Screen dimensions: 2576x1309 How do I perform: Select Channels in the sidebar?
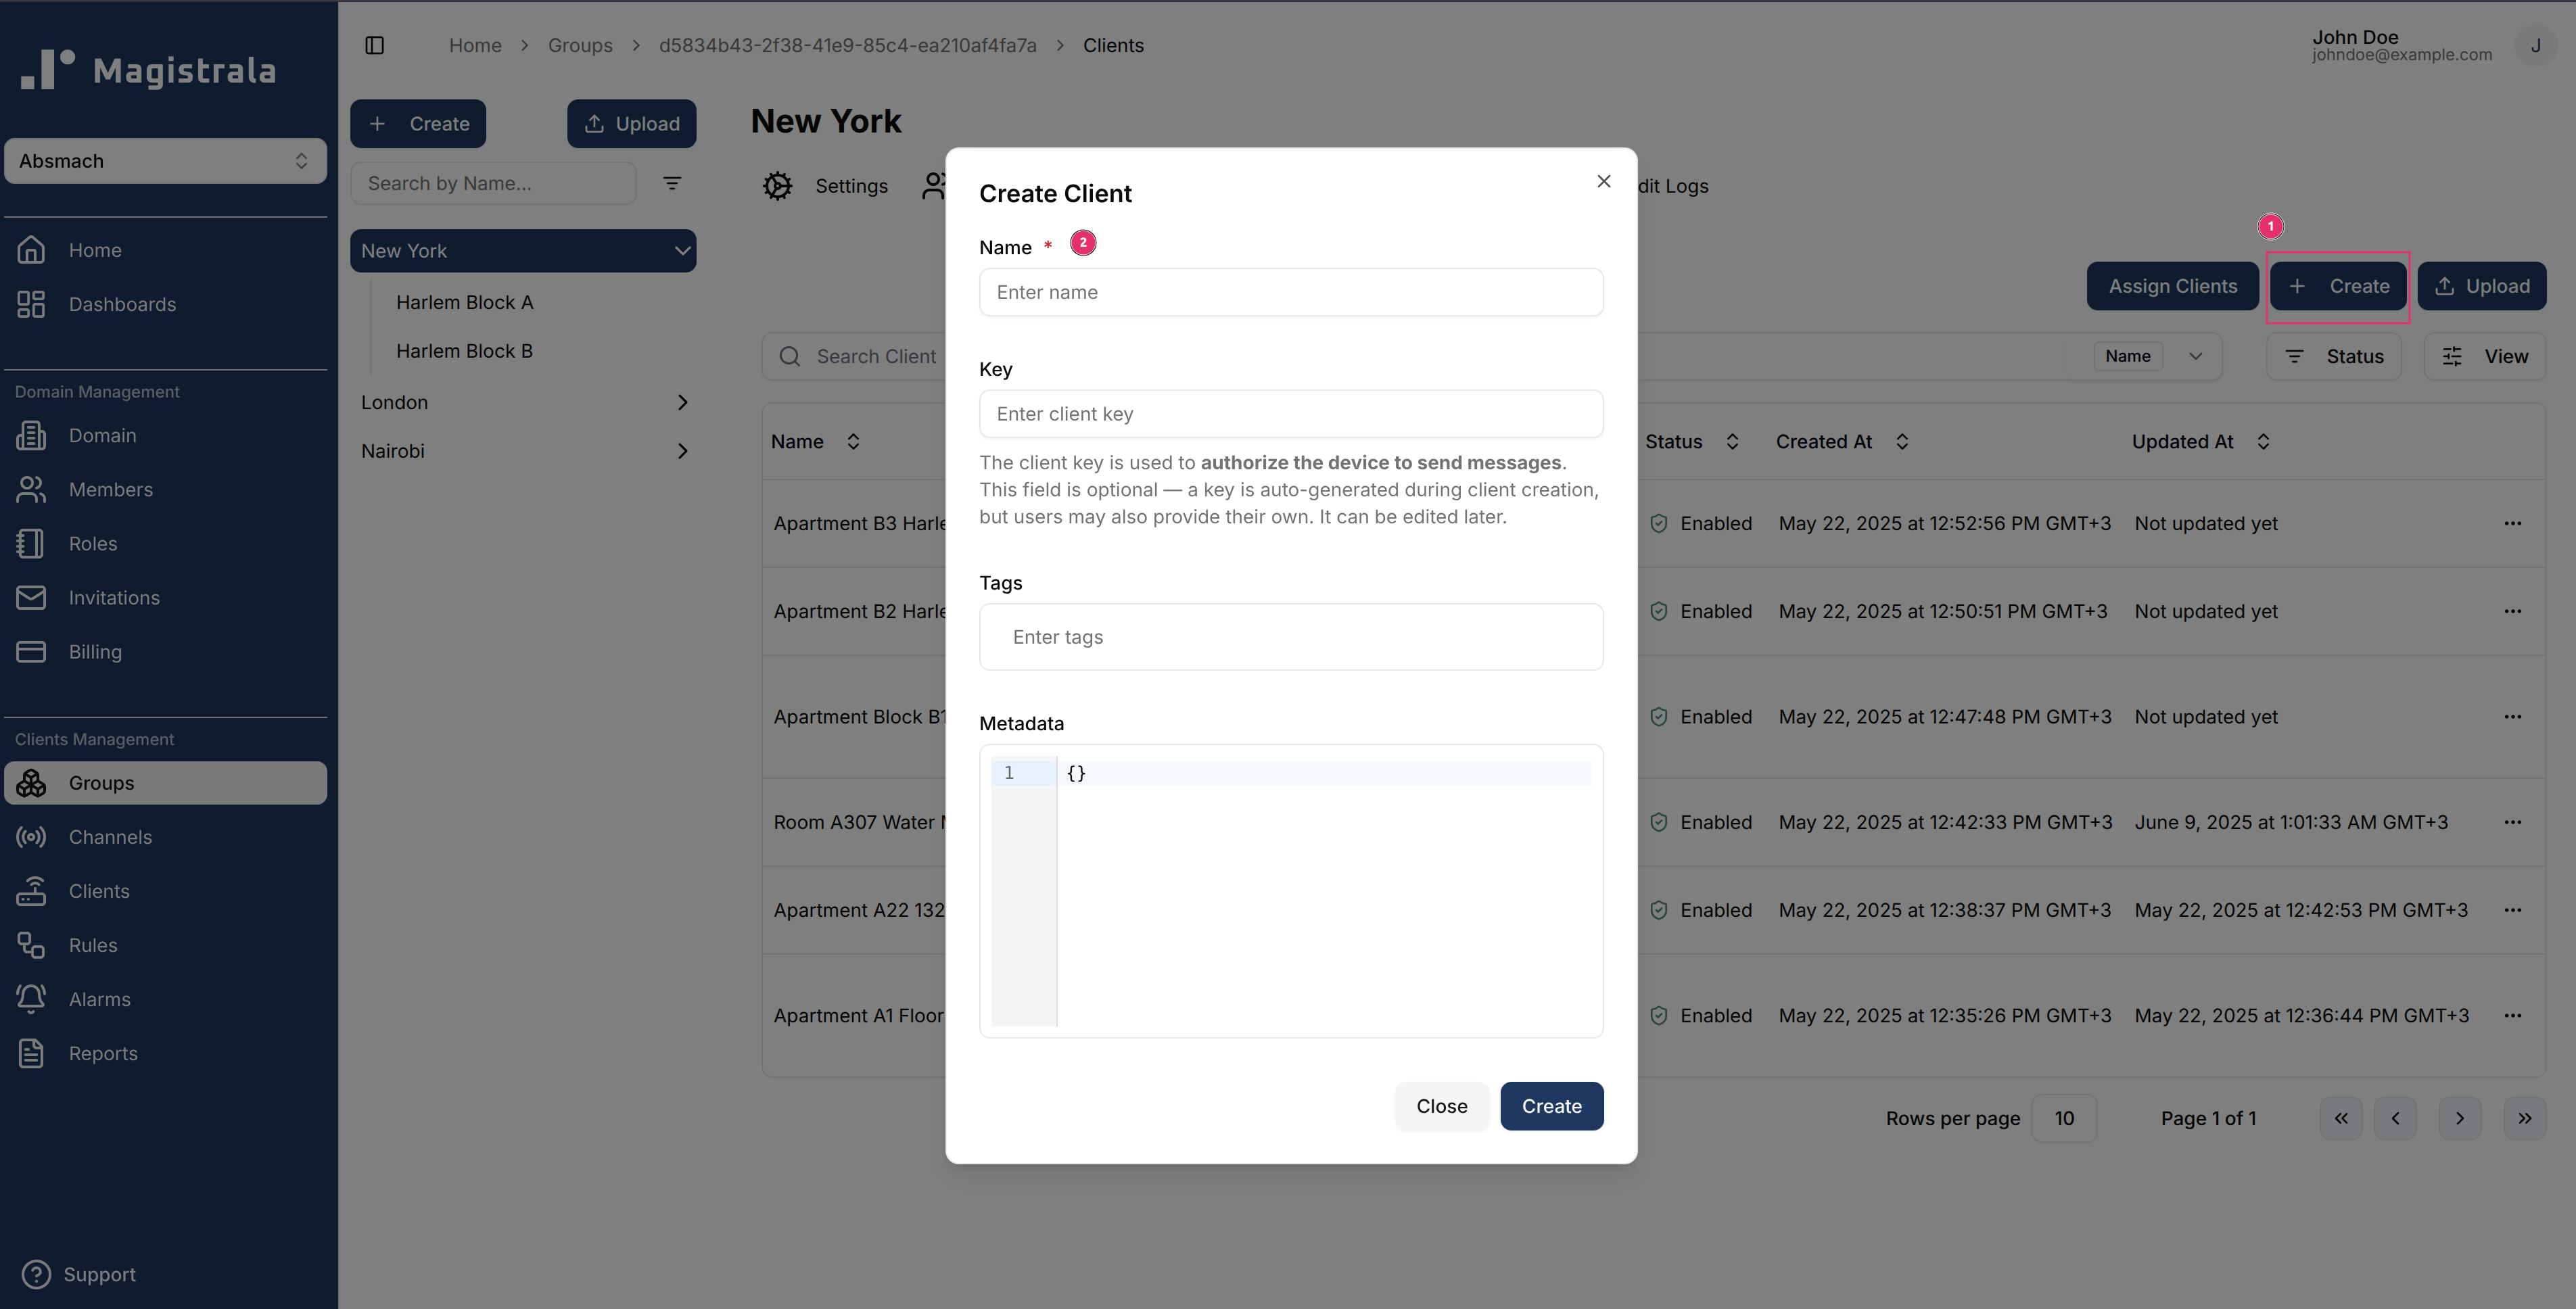tap(110, 837)
